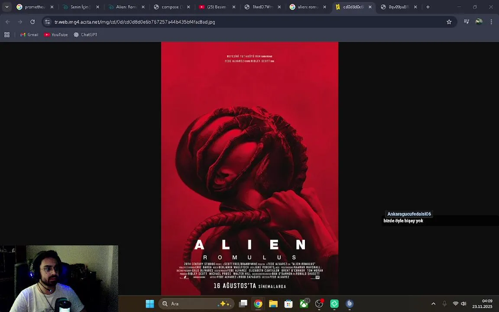Image resolution: width=499 pixels, height=312 pixels.
Task: Close the active cd0d8d0e6 image tab
Action: click(x=370, y=7)
